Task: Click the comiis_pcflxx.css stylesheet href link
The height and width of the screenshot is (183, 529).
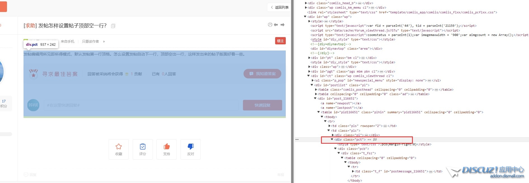Action: pyautogui.click(x=441, y=12)
